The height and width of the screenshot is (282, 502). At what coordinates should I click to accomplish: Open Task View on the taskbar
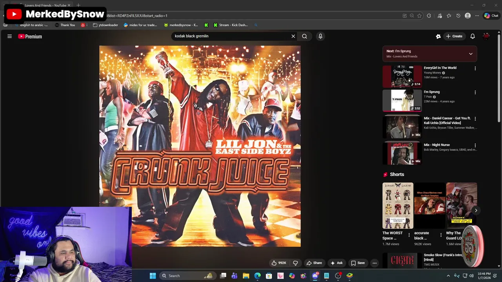(x=223, y=276)
